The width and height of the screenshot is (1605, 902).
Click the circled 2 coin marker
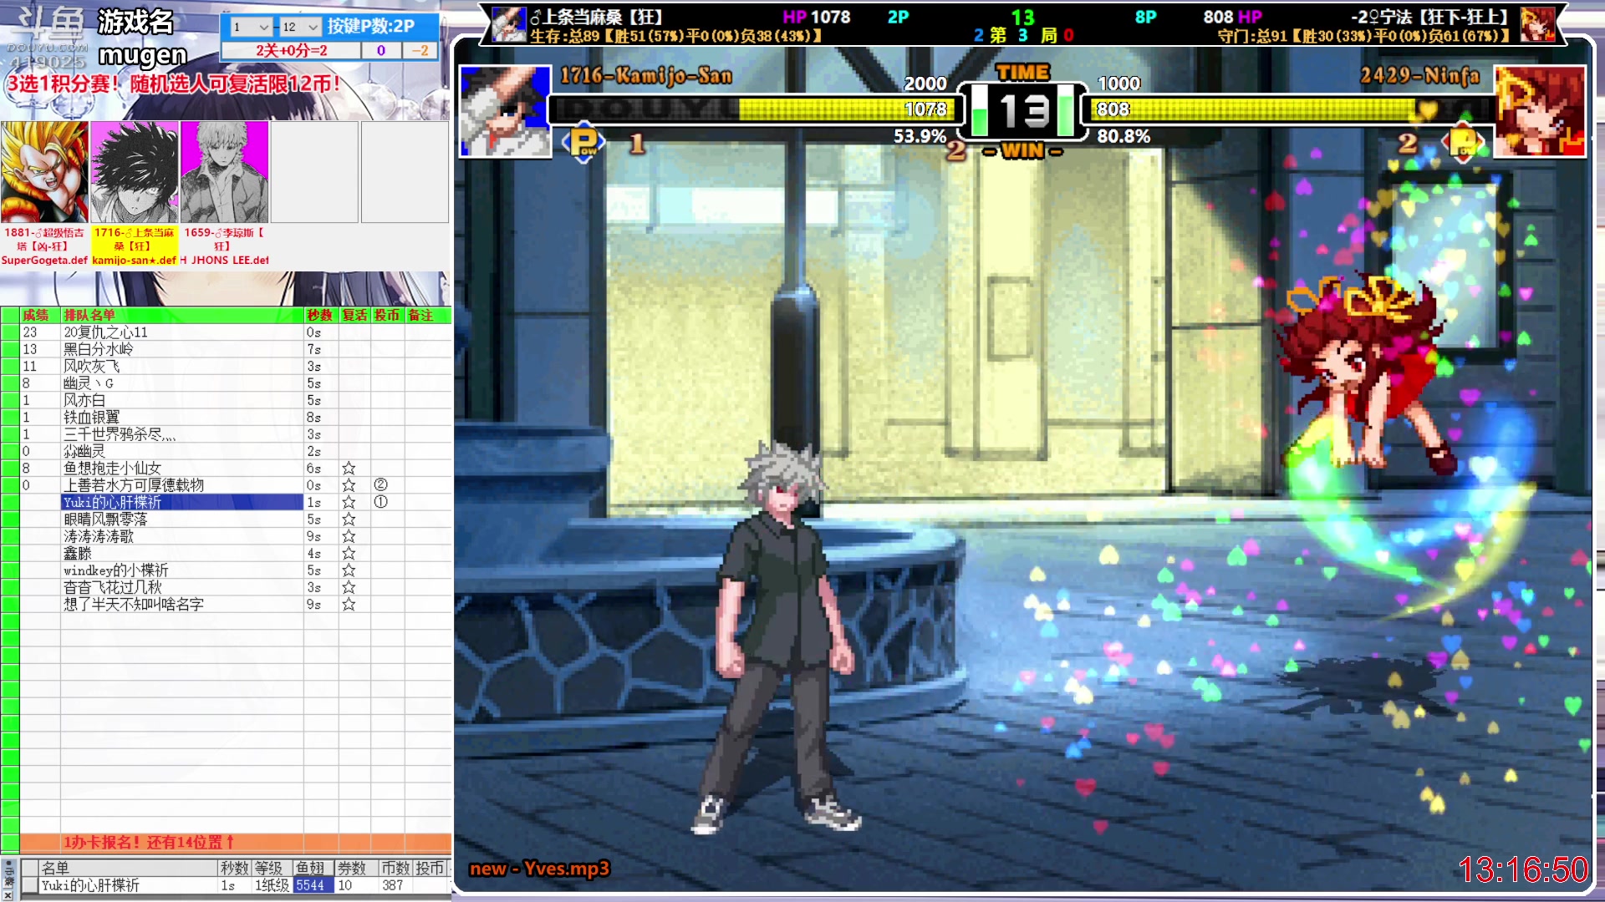[380, 485]
